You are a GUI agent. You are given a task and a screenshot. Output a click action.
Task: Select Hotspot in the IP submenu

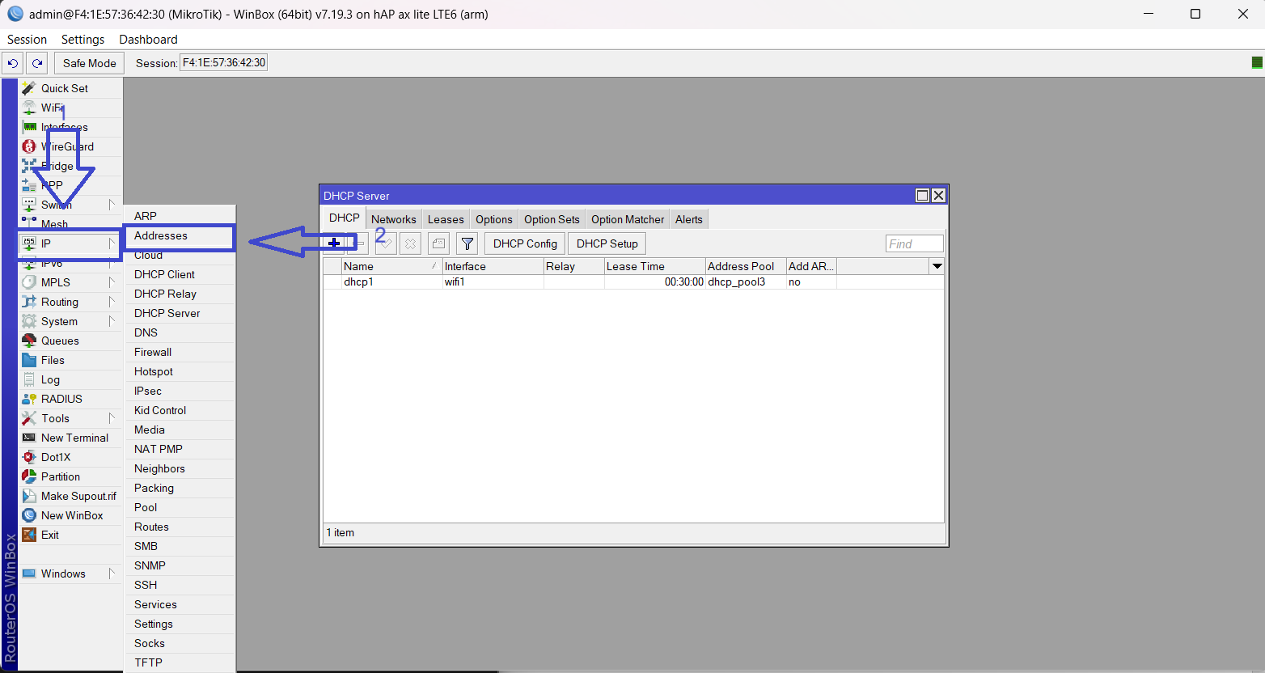point(180,371)
